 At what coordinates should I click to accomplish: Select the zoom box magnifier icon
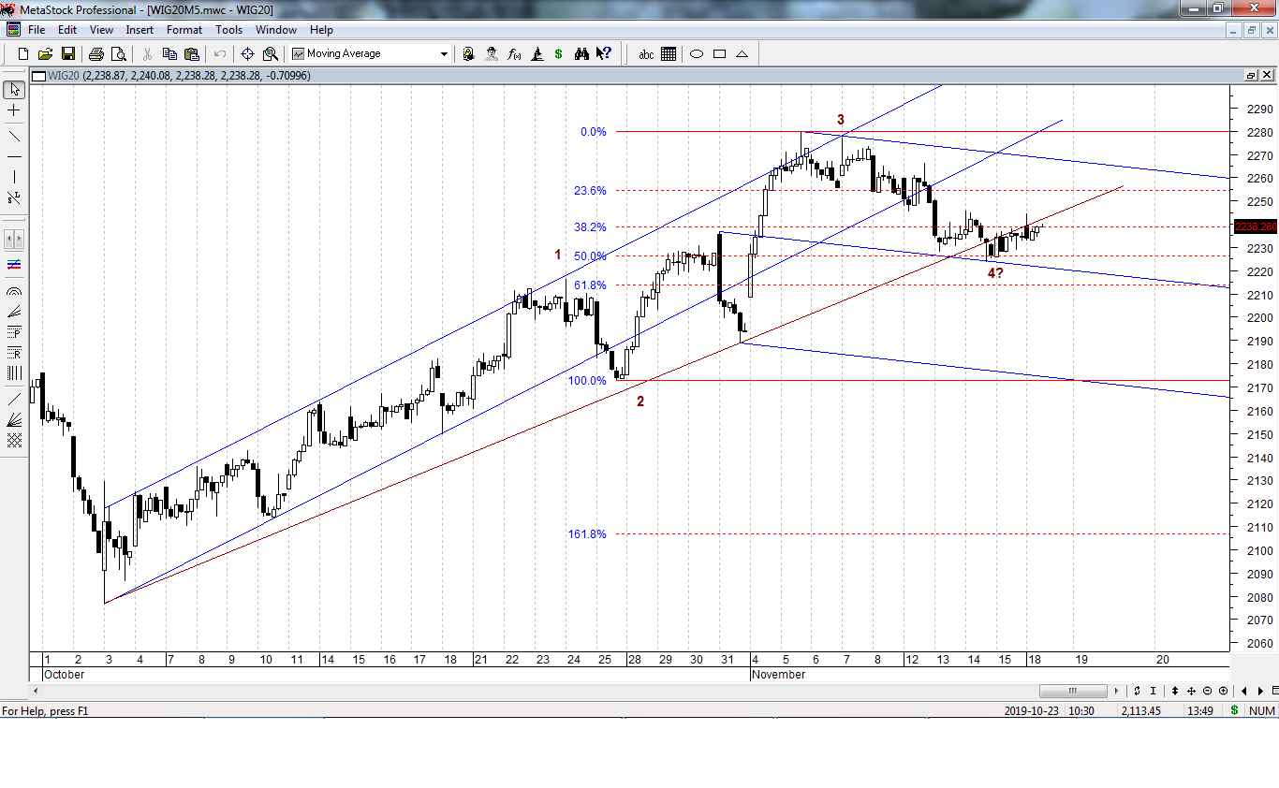(270, 54)
